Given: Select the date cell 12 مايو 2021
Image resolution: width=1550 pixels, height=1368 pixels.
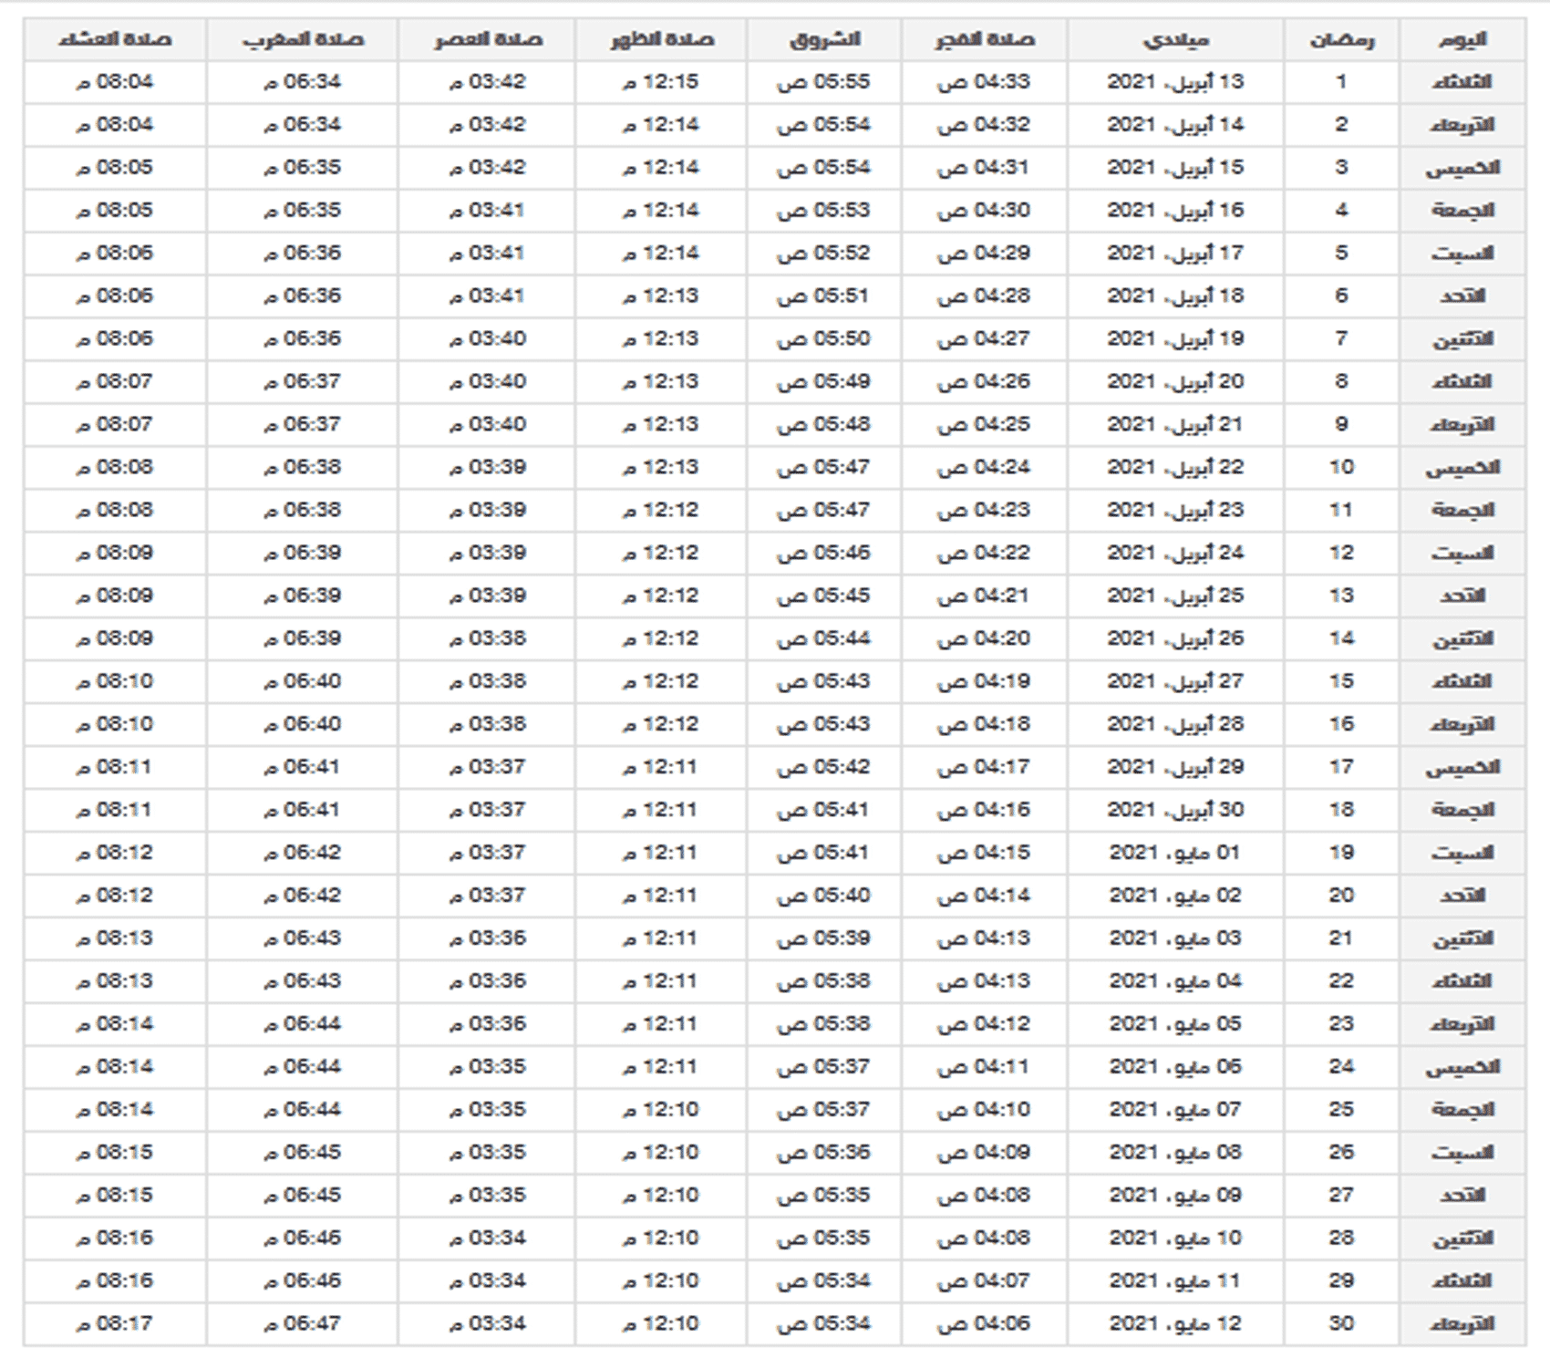Looking at the screenshot, I should click(x=1175, y=1324).
